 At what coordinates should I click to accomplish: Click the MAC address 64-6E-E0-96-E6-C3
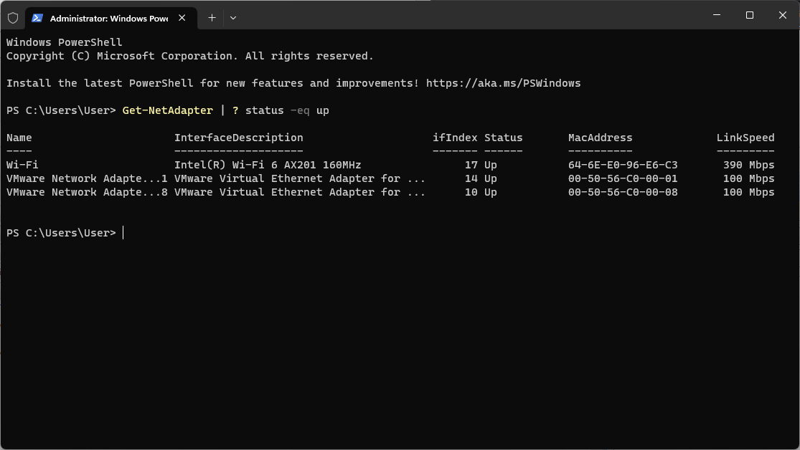[x=623, y=165]
